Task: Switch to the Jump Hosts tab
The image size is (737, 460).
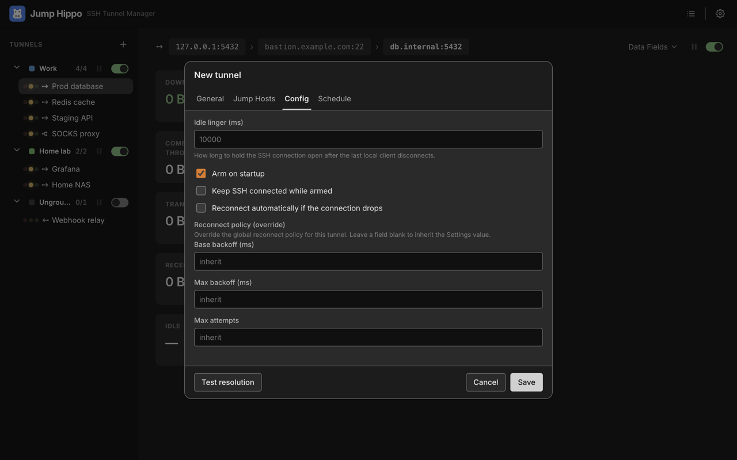Action: (254, 98)
